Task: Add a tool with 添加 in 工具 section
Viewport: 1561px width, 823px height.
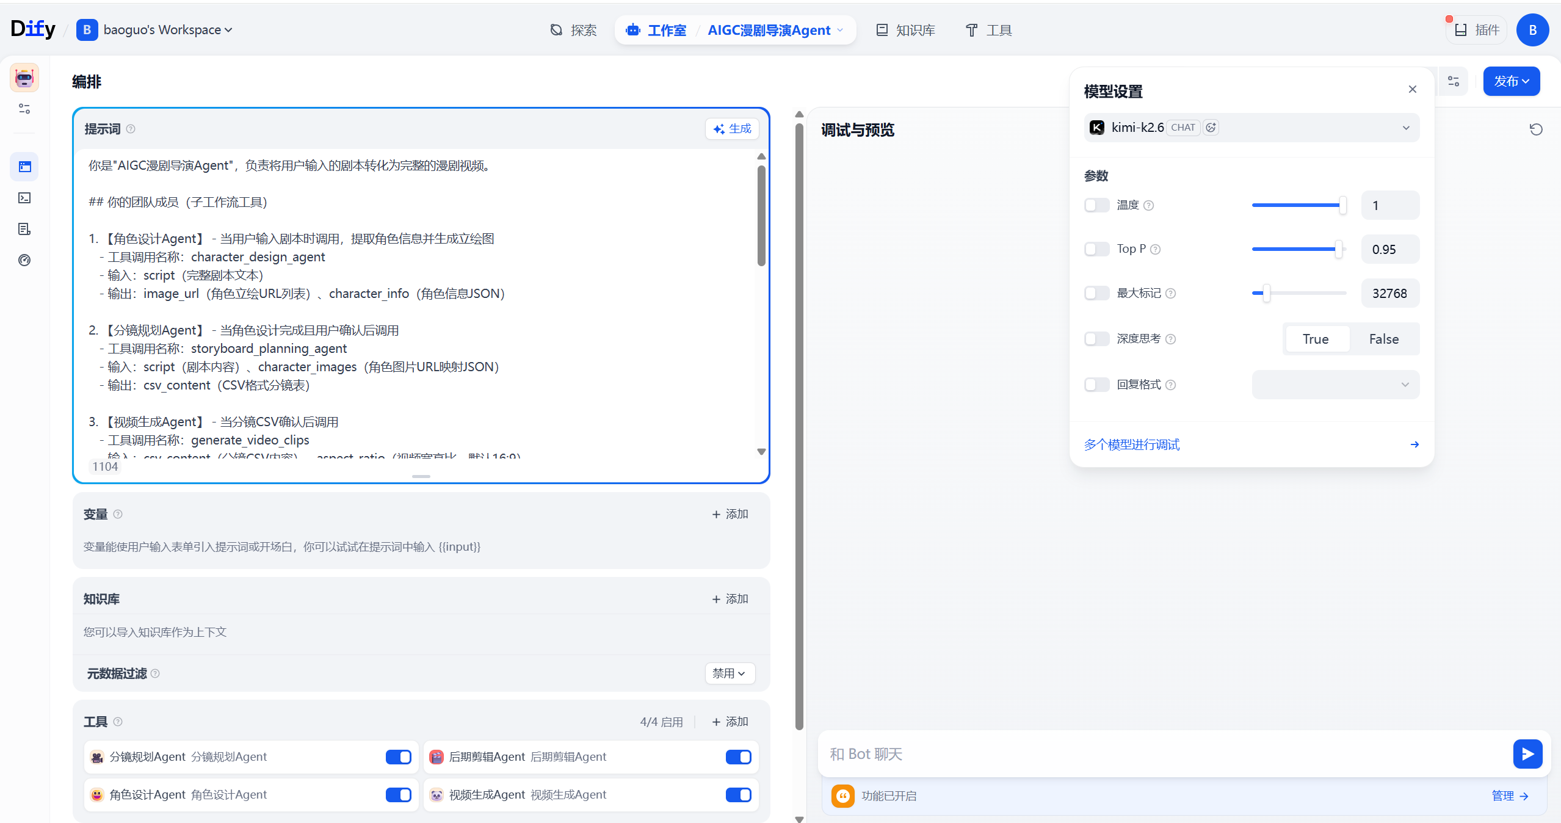Action: tap(730, 722)
